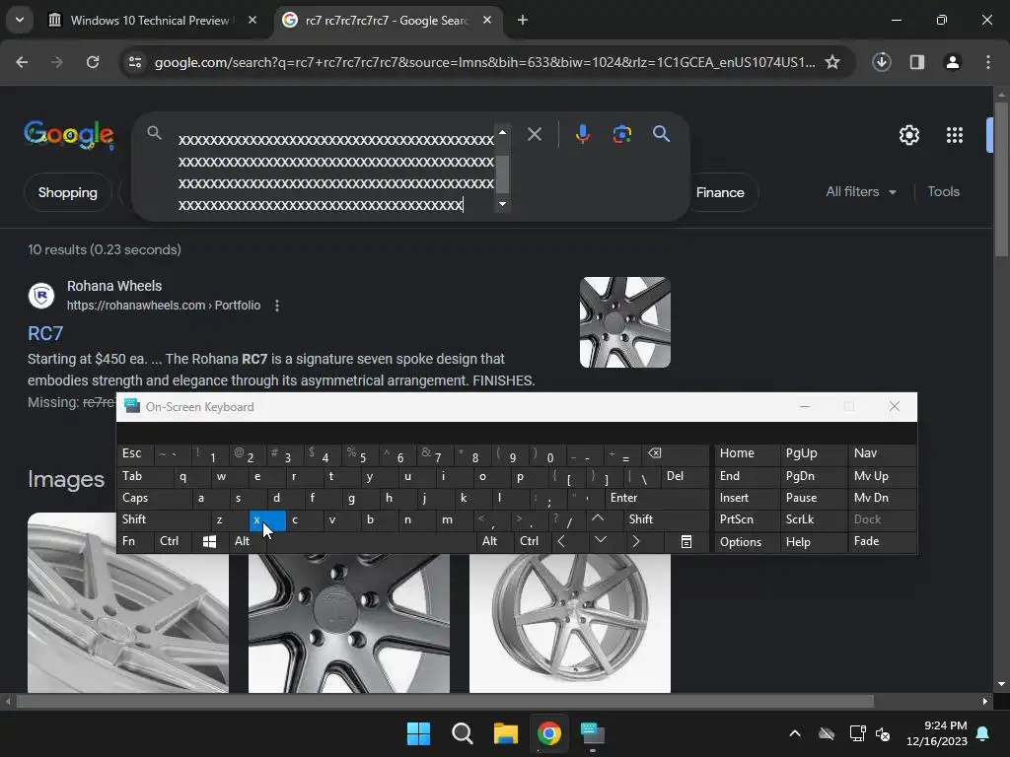Go back to the previous page
This screenshot has height=757, width=1010.
[x=22, y=62]
